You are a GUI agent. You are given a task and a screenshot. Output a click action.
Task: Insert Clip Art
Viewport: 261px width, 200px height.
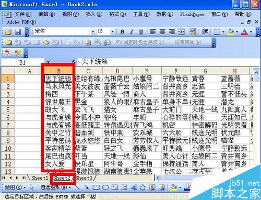point(152,187)
